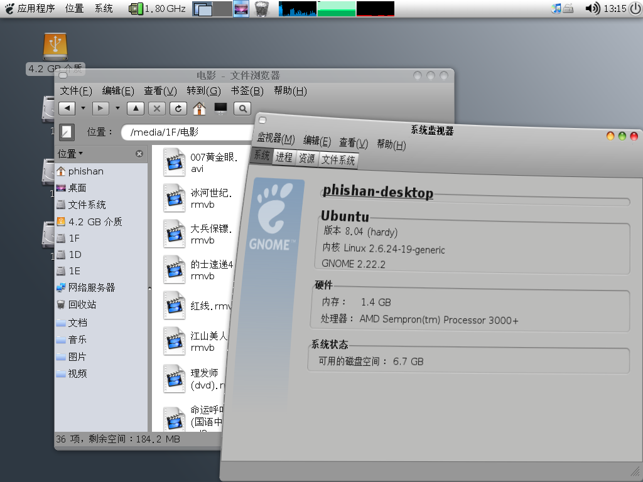Select 文件系统 in the places sidebar

click(x=81, y=205)
